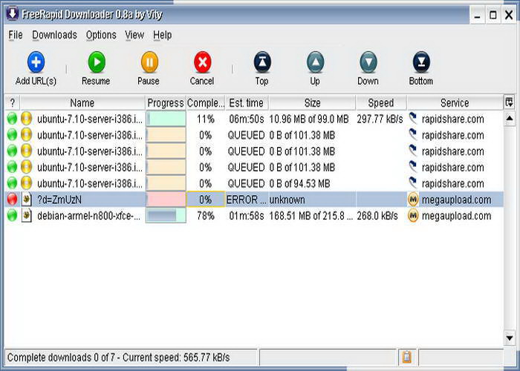Move selected download Up in queue
The image size is (520, 371).
(316, 62)
